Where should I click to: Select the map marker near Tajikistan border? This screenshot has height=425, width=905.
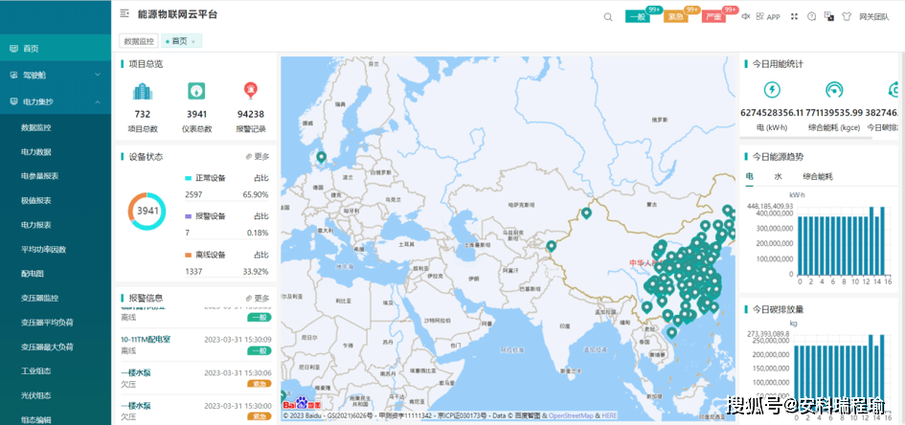(x=552, y=247)
